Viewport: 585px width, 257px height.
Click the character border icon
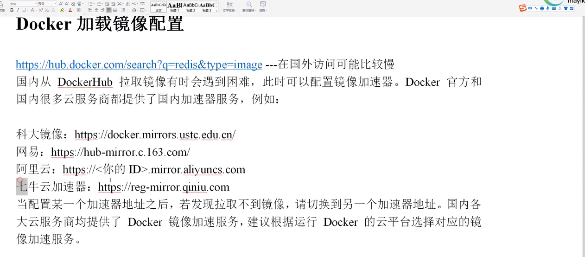coord(78,10)
